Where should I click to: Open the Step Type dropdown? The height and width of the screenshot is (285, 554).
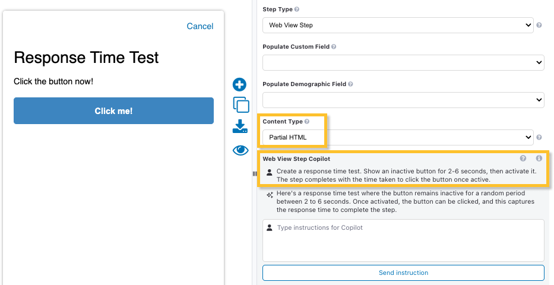pyautogui.click(x=398, y=26)
